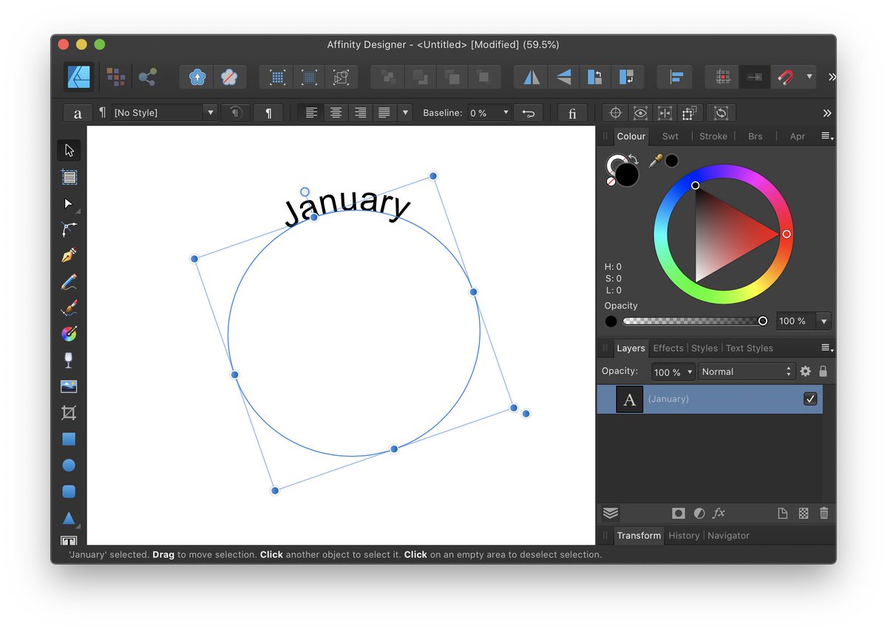Toggle show special characters pilcrow button
887x631 pixels.
[x=268, y=113]
